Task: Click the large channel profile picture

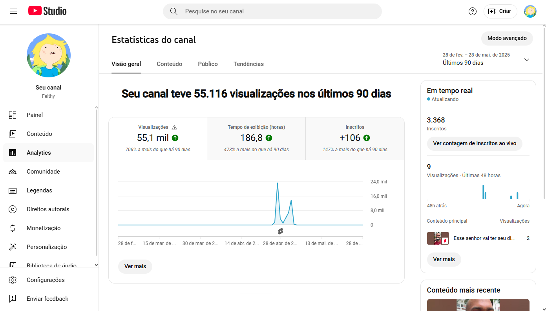Action: (49, 55)
